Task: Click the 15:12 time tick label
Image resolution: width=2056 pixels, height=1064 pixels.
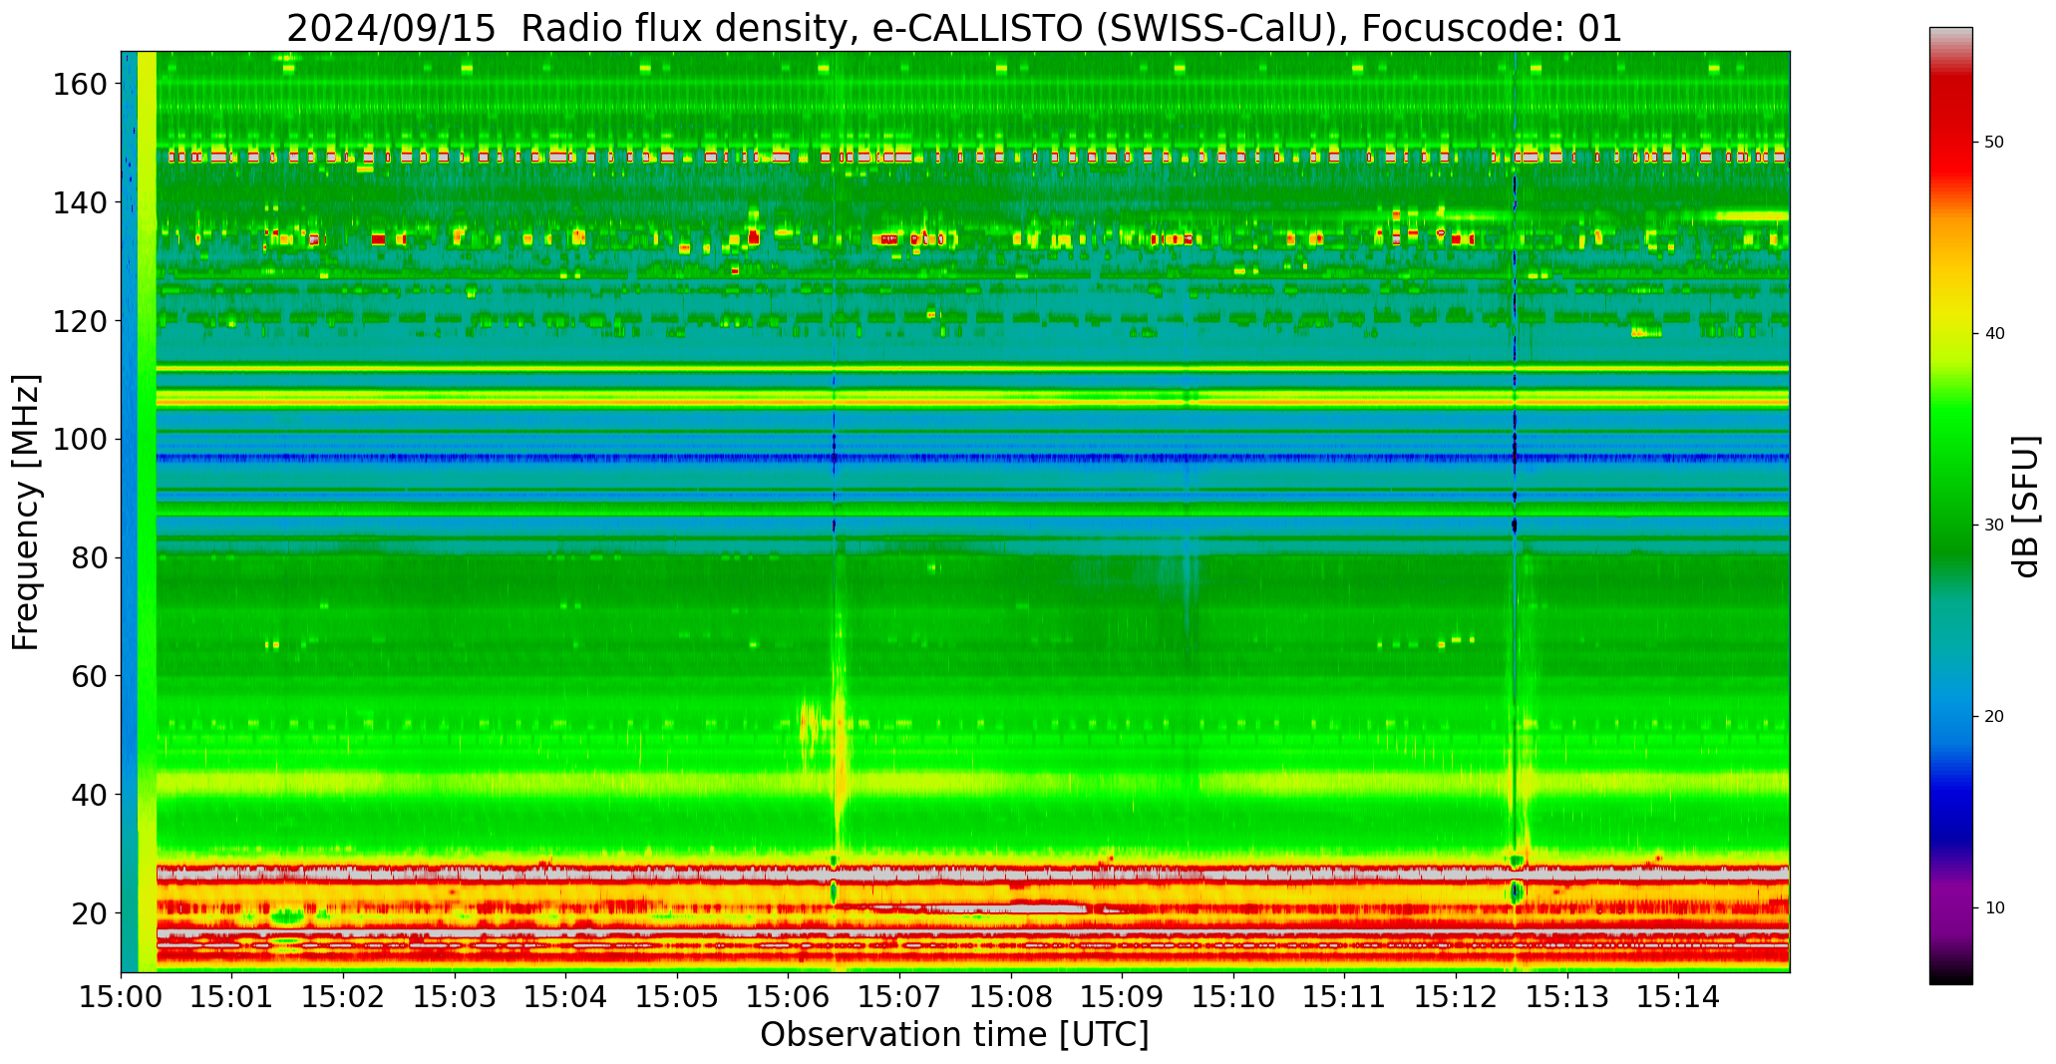Action: pyautogui.click(x=1456, y=996)
